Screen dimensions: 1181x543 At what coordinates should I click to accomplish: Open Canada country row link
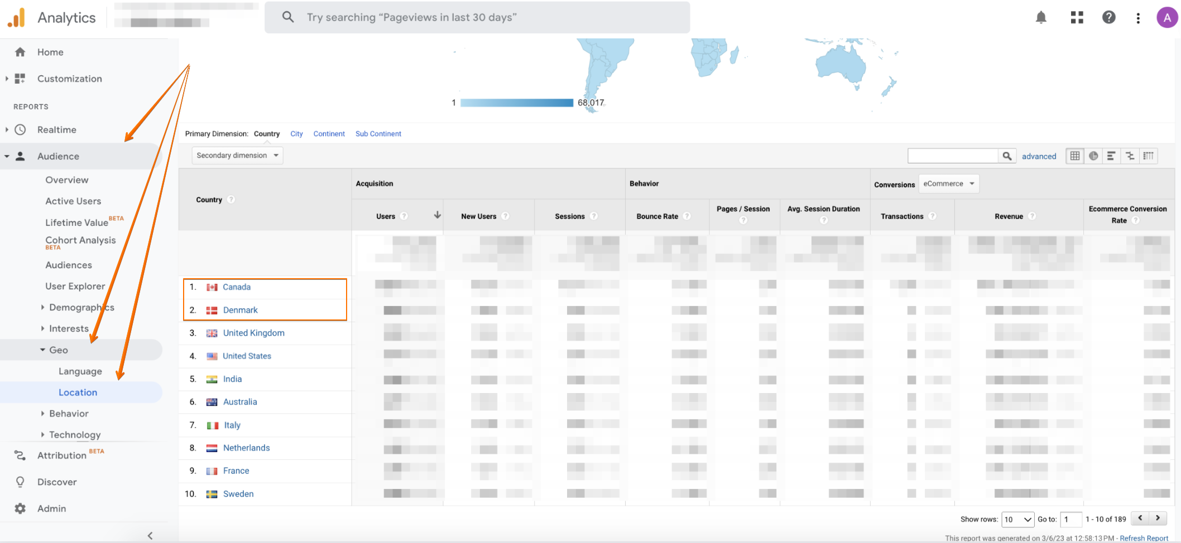coord(237,287)
